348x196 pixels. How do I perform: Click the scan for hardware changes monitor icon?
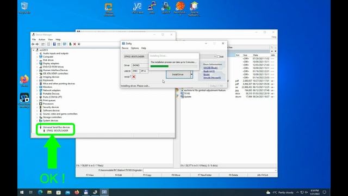click(x=65, y=44)
